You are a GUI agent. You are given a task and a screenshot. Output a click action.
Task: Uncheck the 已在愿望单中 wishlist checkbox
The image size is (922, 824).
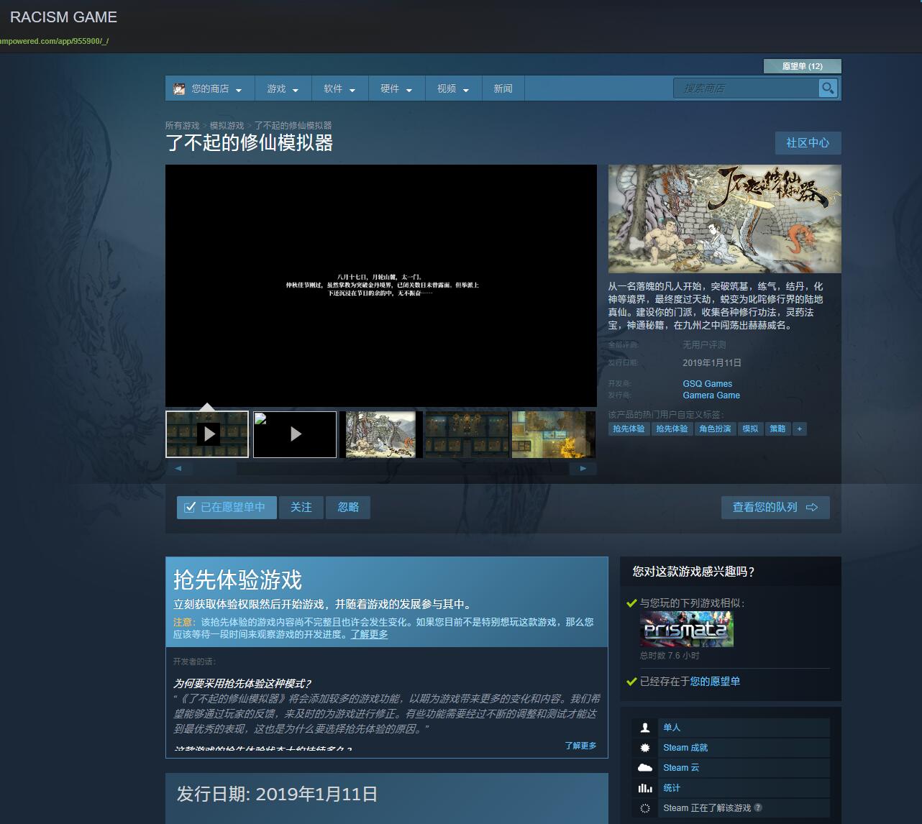click(190, 507)
